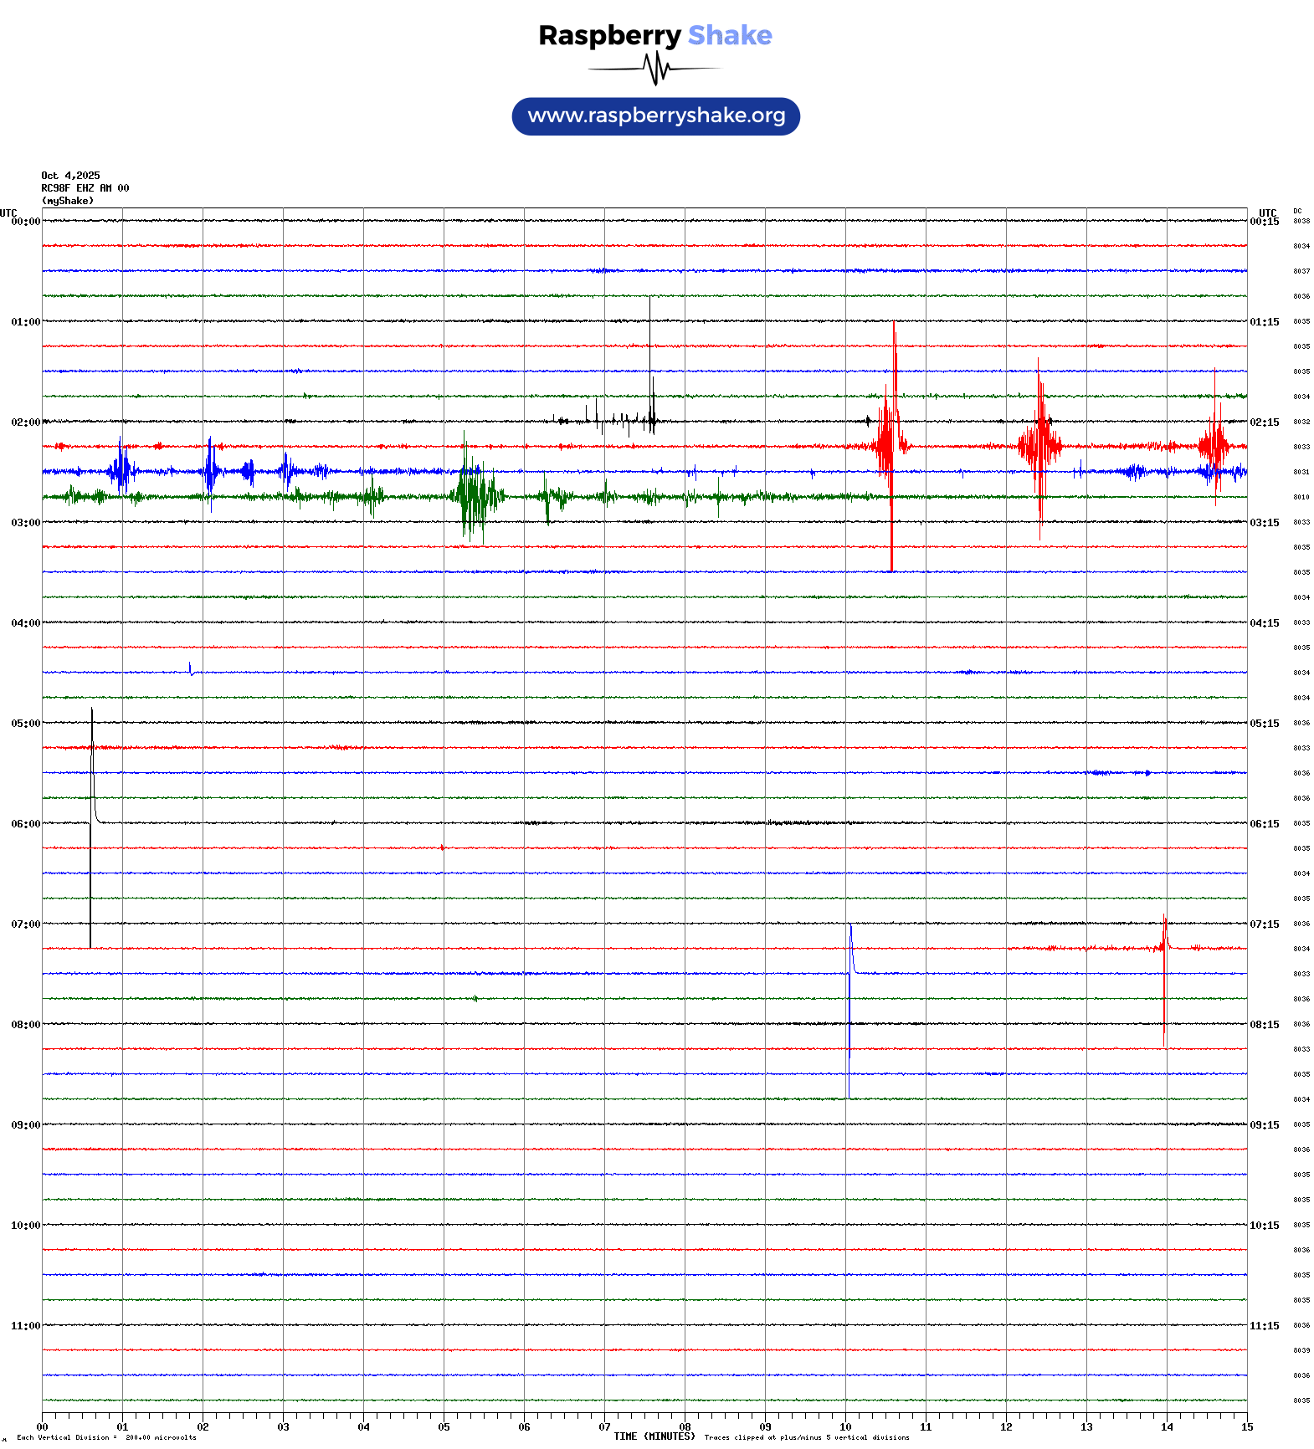Select the 05:00 UTC row label

25,724
